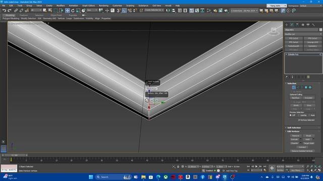Toggle the Percent Snap icon
323x181 pixels.
pos(130,11)
